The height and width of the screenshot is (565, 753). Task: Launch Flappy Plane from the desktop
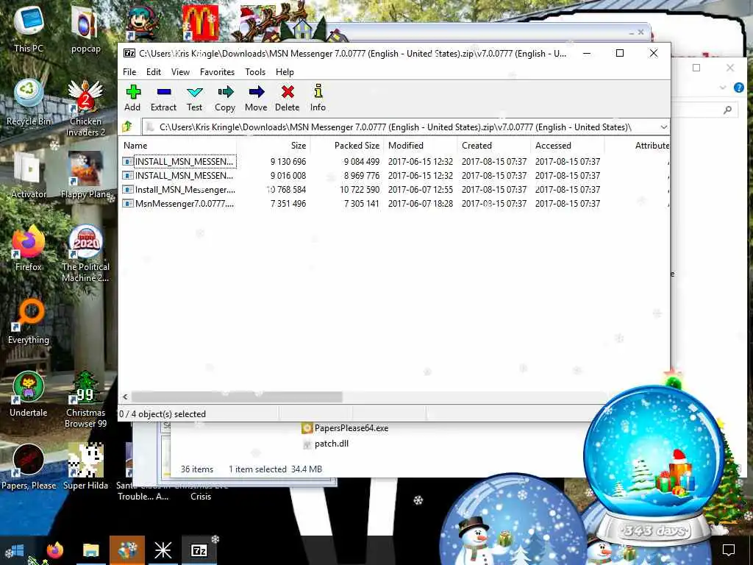85,175
